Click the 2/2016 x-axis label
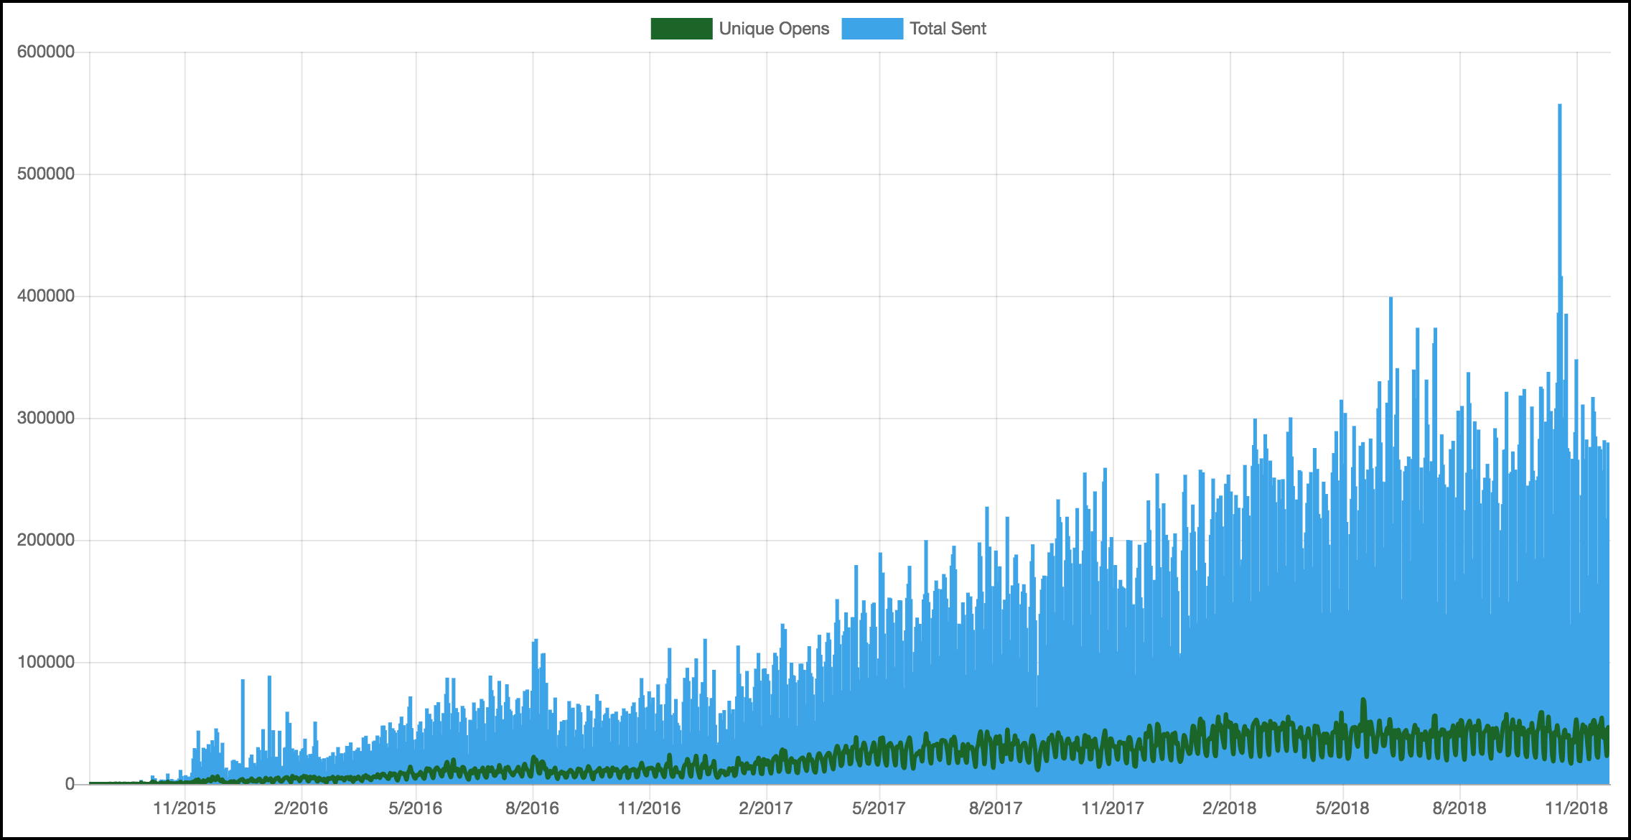The height and width of the screenshot is (840, 1631). (x=301, y=808)
